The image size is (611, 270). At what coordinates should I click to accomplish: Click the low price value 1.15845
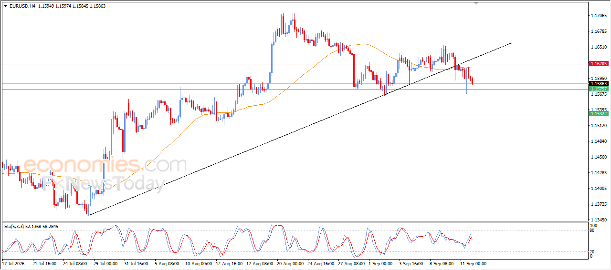click(82, 6)
